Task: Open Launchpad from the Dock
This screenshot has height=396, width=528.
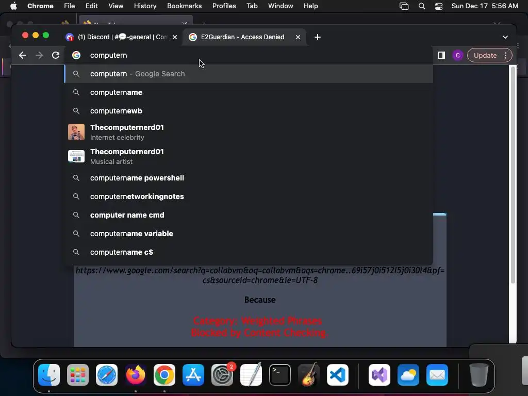Action: coord(78,375)
